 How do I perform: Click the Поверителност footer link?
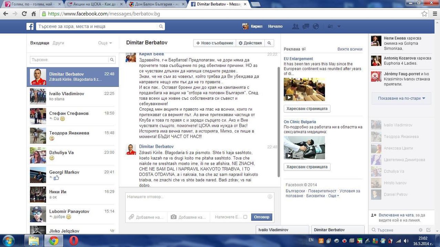[x=322, y=191]
